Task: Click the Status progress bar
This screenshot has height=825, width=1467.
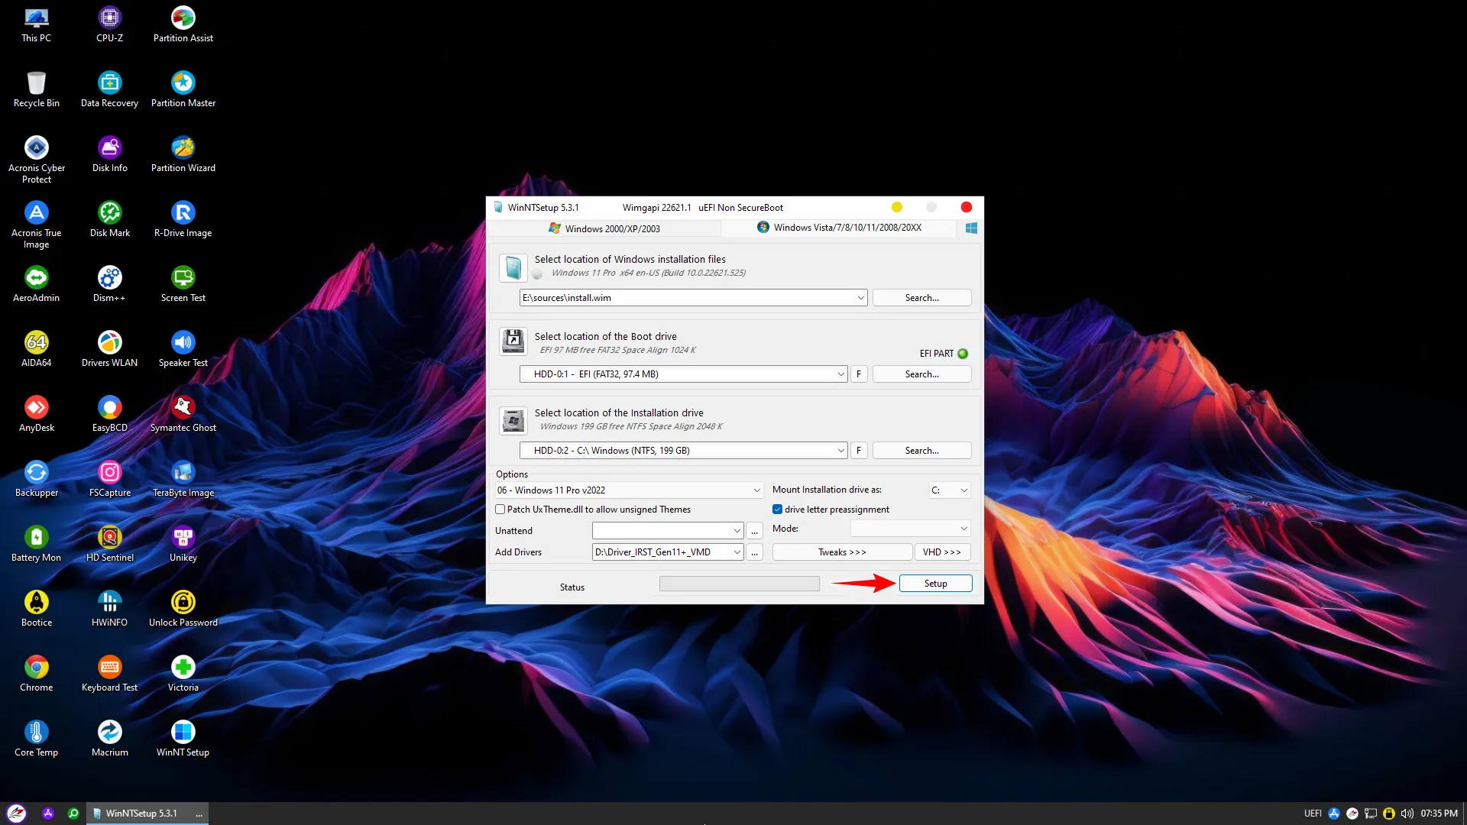Action: click(739, 584)
